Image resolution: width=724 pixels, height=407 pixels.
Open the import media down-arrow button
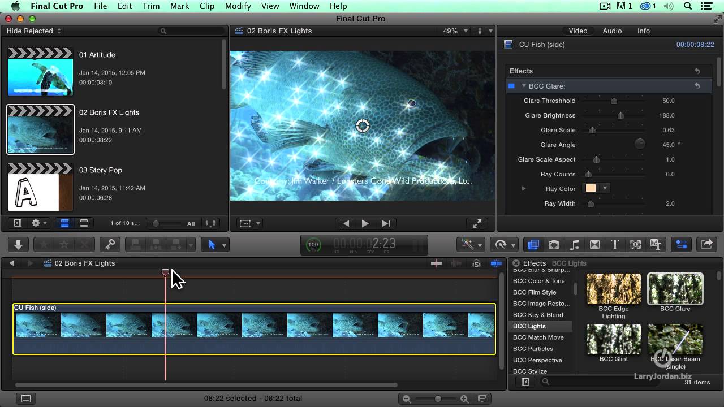[18, 245]
